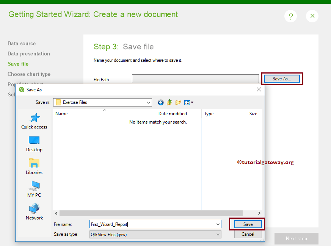The image size is (331, 246).
Task: Select MY PC in the sidebar
Action: click(x=34, y=190)
